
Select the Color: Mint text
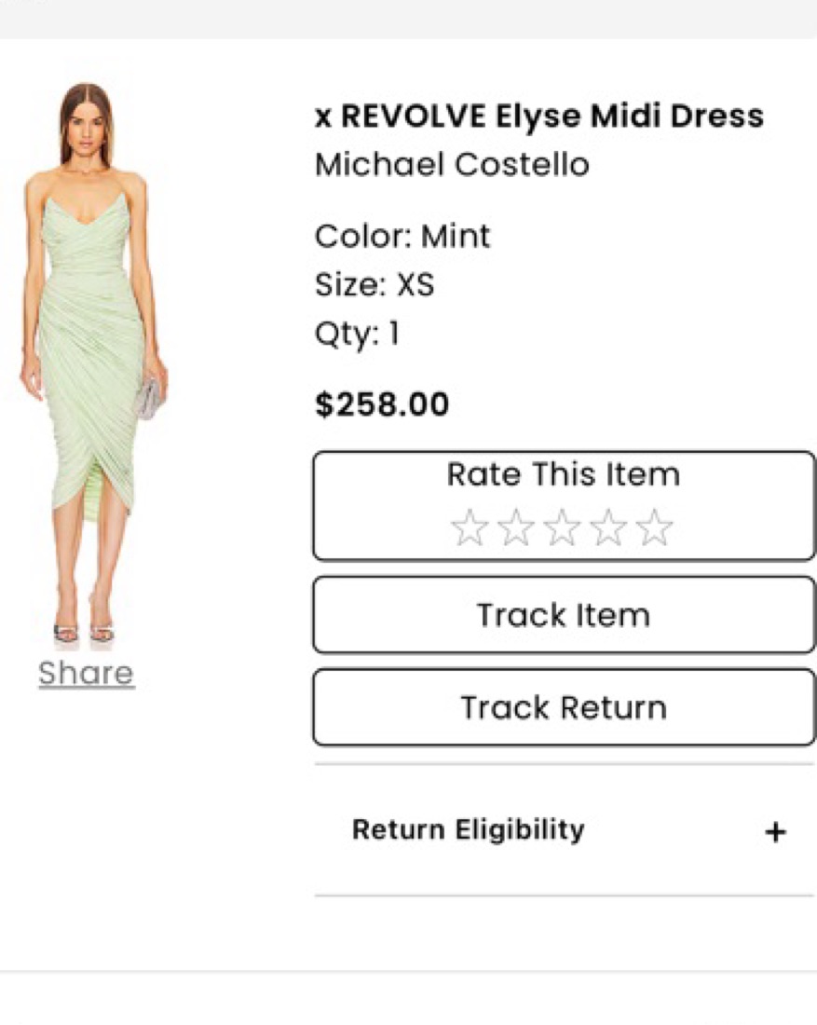click(402, 236)
